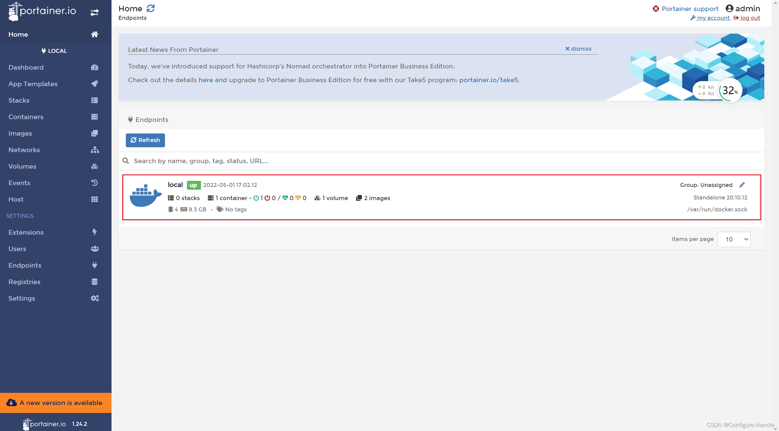Screen dimensions: 779x431
Task: Dismiss the Latest News banner
Action: [578, 49]
